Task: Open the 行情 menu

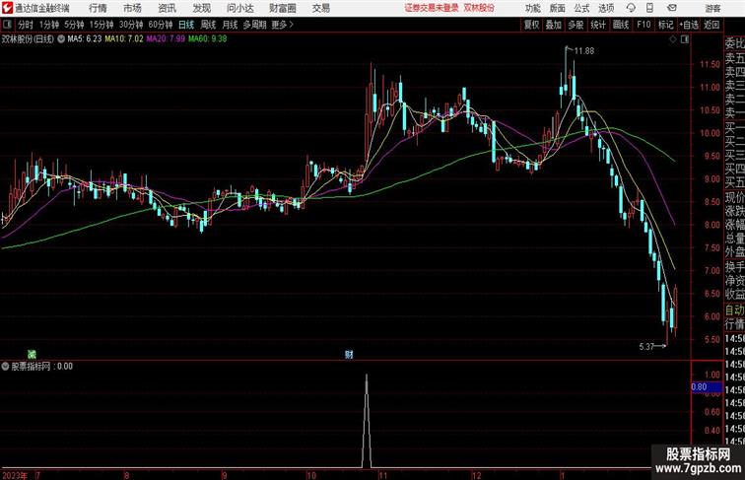Action: click(x=98, y=8)
